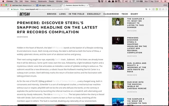Open the History menu
Image resolution: width=169 pixels, height=106 pixels.
33,1
